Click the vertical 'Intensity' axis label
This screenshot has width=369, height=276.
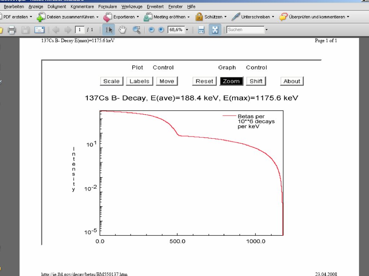coord(74,170)
